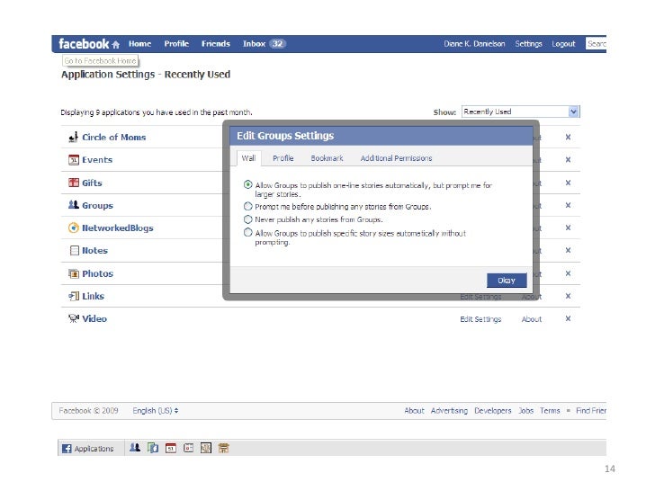The width and height of the screenshot is (655, 491).
Task: Open the Advertising footer link
Action: click(449, 411)
